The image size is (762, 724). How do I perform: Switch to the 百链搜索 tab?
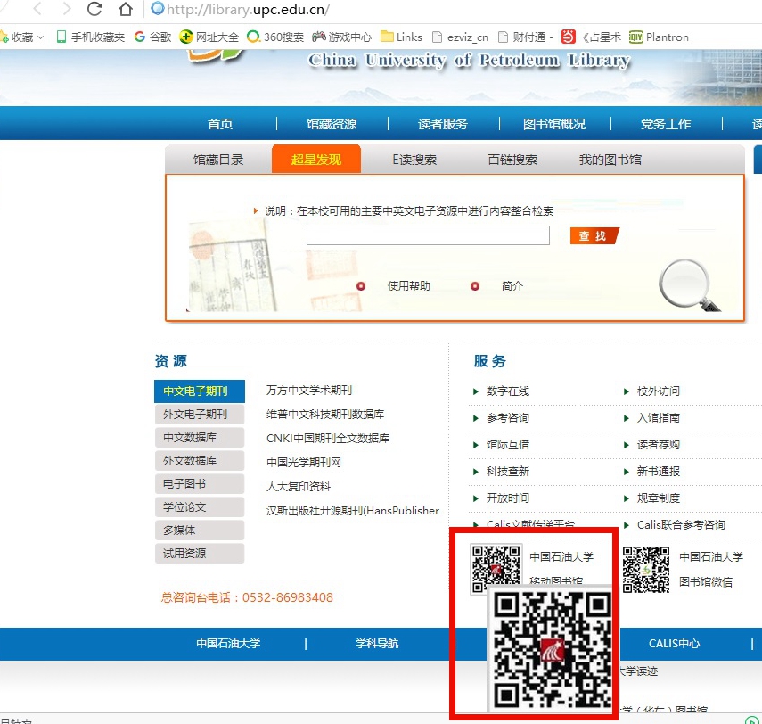pyautogui.click(x=512, y=160)
